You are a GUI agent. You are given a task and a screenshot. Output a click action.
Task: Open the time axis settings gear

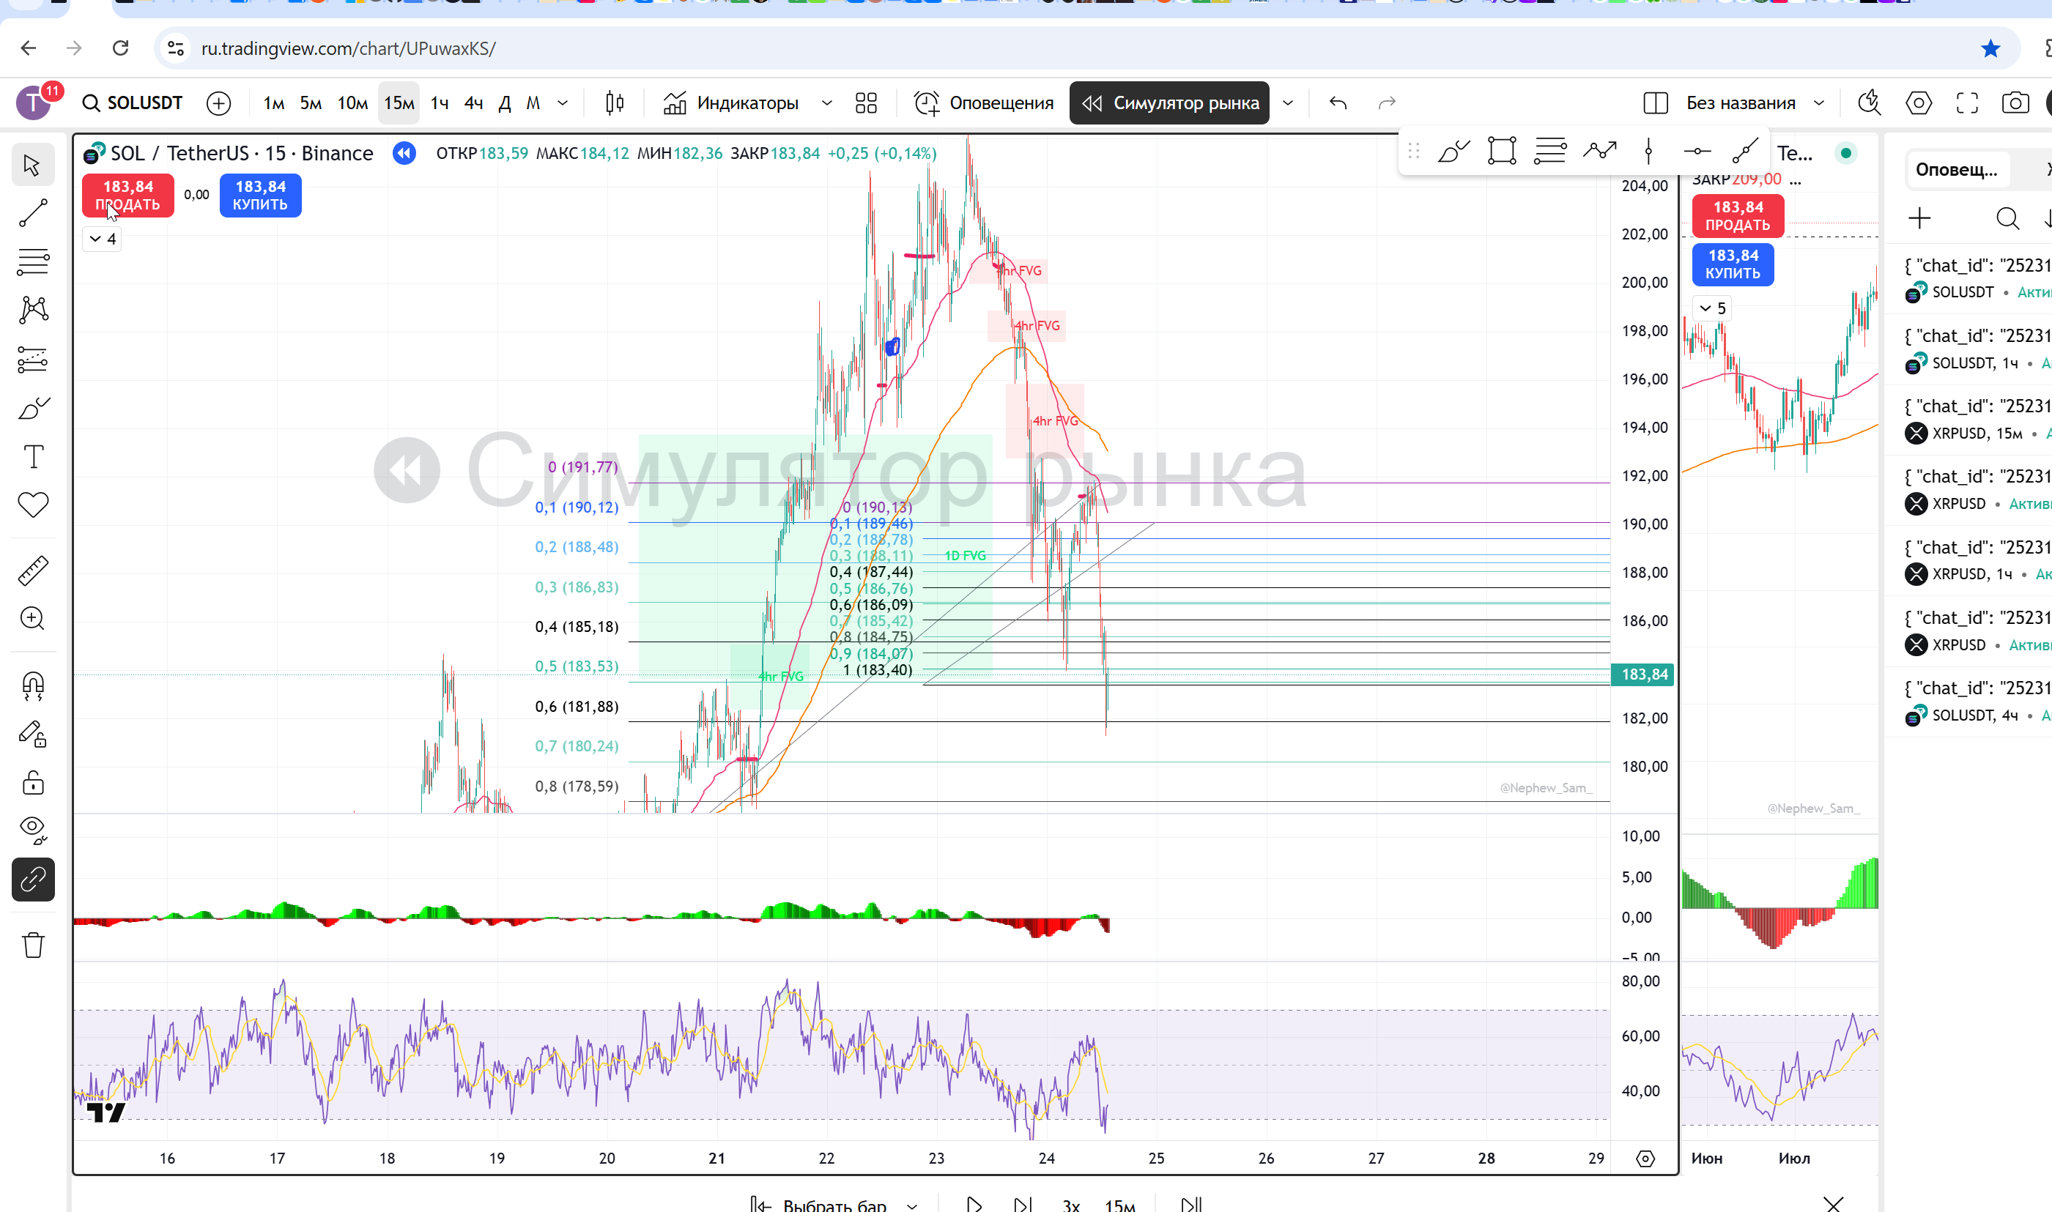click(x=1645, y=1158)
